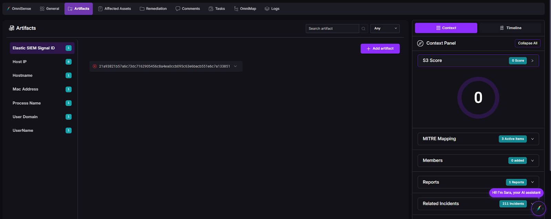The image size is (551, 219).
Task: Open the Any filter dropdown
Action: coord(385,28)
